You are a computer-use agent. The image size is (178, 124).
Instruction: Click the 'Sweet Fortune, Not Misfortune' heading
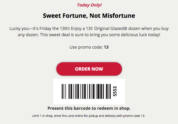click(89, 16)
